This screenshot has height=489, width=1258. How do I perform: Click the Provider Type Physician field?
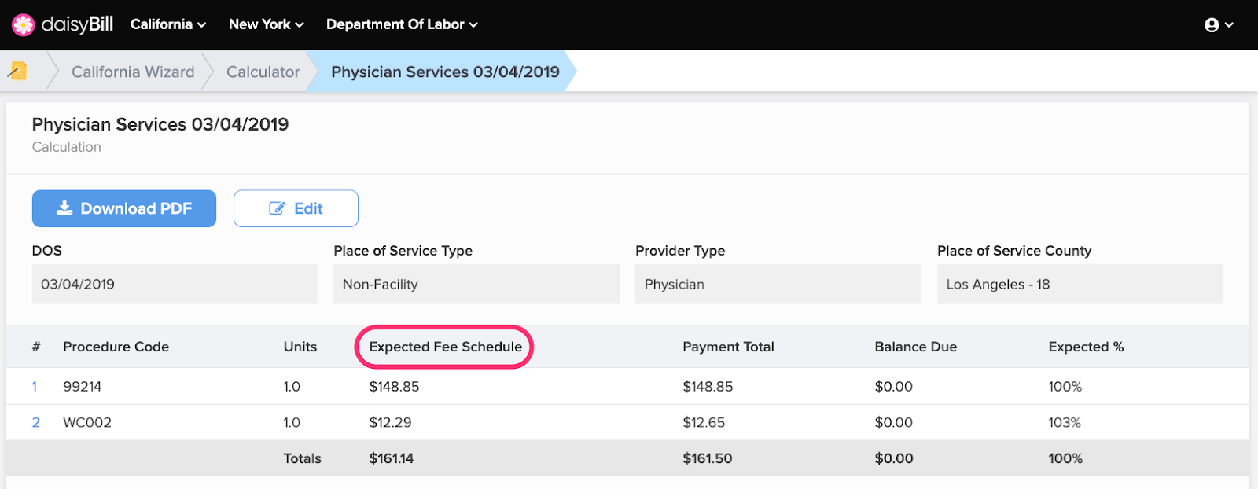(778, 284)
